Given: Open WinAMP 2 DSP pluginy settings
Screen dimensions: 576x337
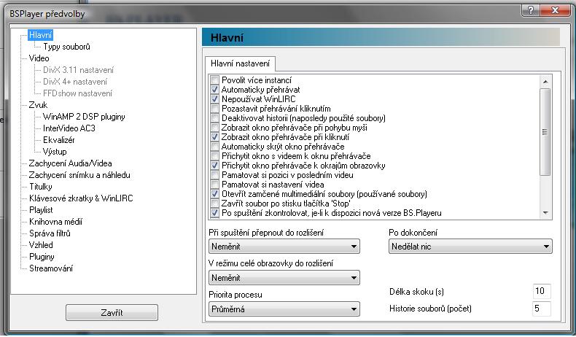Looking at the screenshot, I should click(x=84, y=117).
